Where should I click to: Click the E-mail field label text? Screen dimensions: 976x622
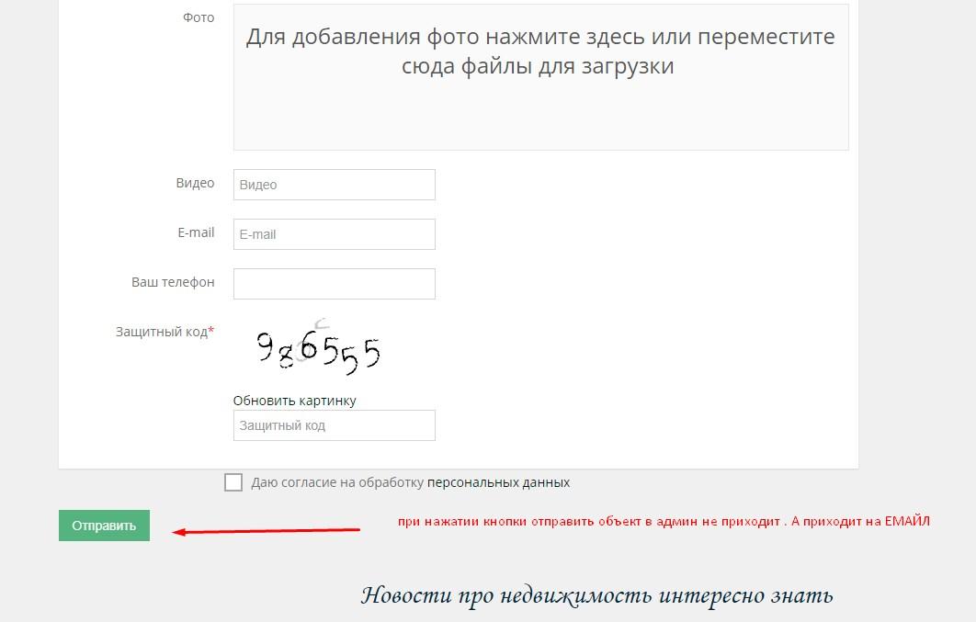pyautogui.click(x=196, y=232)
